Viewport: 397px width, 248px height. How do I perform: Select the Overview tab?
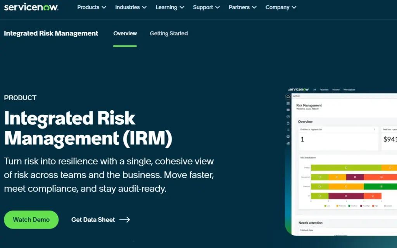click(x=125, y=33)
